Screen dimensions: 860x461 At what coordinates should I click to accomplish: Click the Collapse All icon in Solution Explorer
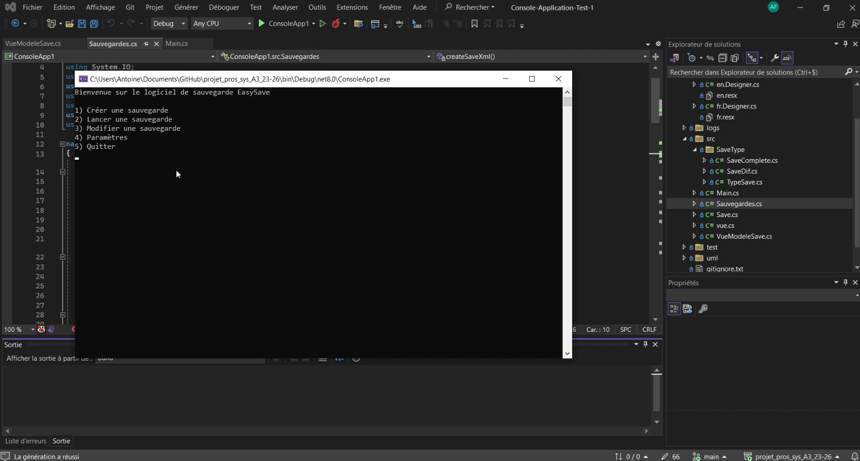click(723, 58)
